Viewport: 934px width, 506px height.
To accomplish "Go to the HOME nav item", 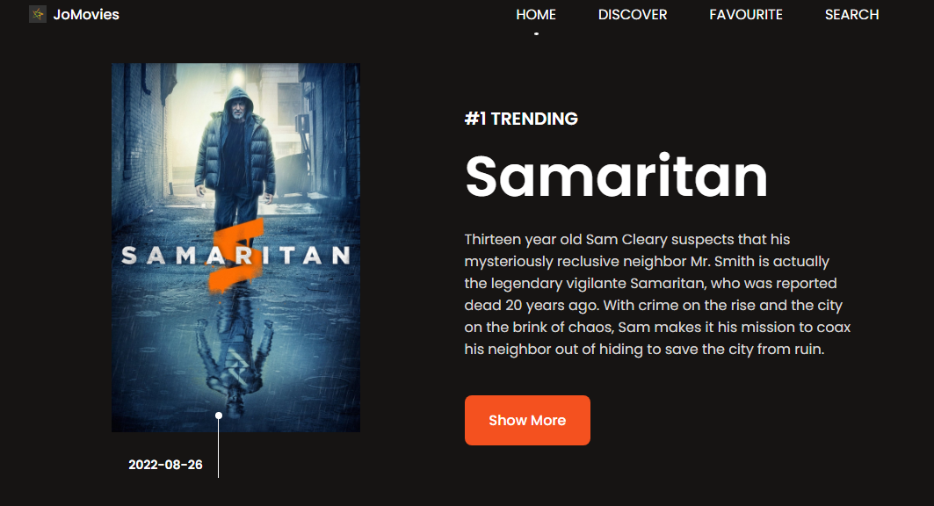I will [535, 14].
